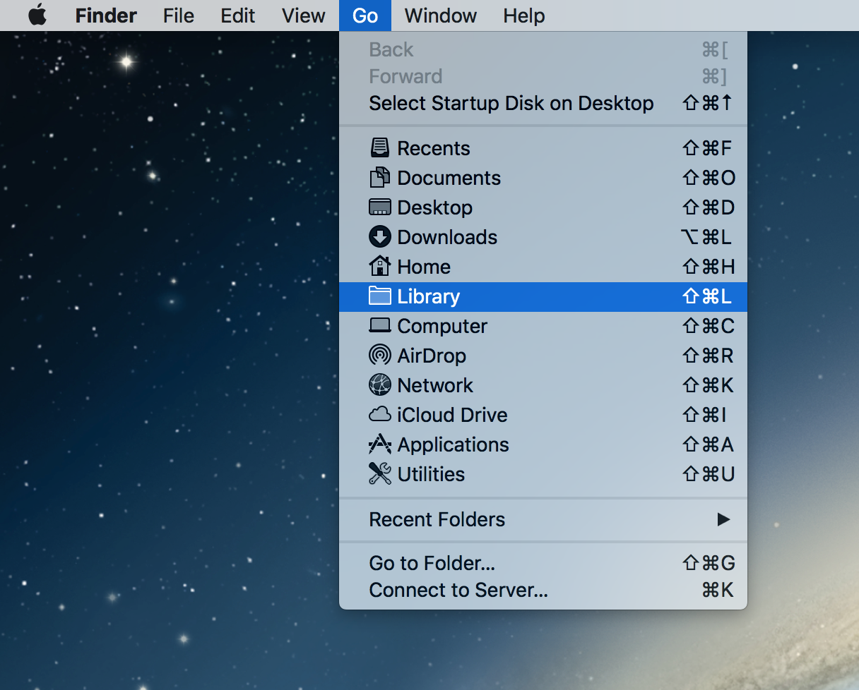Select the Network label text
Image resolution: width=859 pixels, height=690 pixels.
click(x=435, y=385)
